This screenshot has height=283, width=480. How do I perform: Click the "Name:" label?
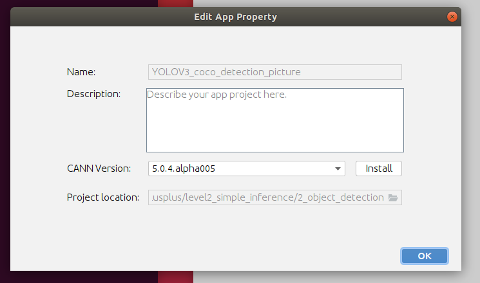pos(81,72)
